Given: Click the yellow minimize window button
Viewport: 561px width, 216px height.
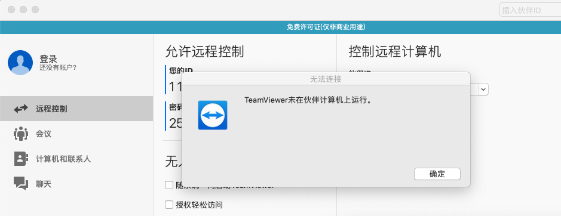Looking at the screenshot, I should click(23, 10).
